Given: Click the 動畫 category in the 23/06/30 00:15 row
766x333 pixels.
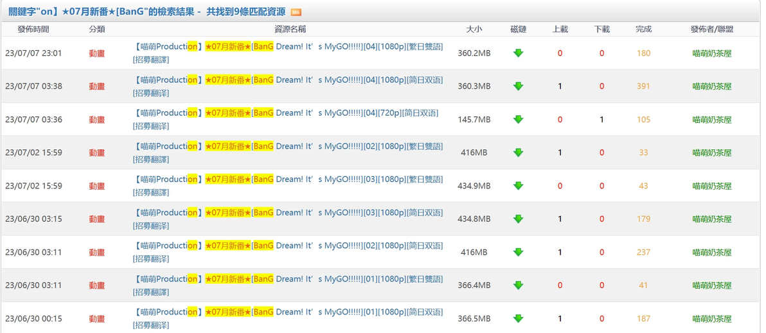Looking at the screenshot, I should pyautogui.click(x=97, y=319).
